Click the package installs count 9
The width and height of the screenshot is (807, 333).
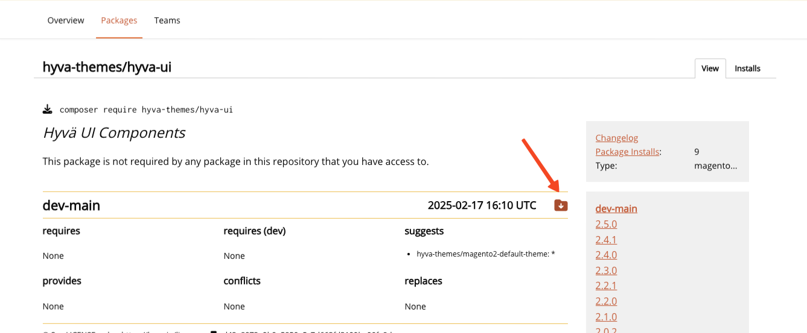coord(697,152)
